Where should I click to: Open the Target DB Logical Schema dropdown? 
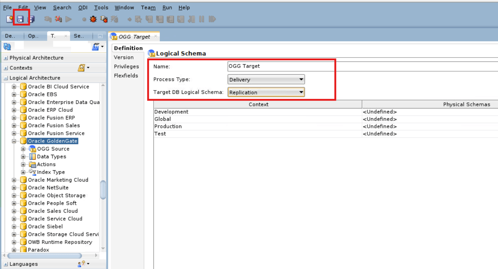pos(266,92)
